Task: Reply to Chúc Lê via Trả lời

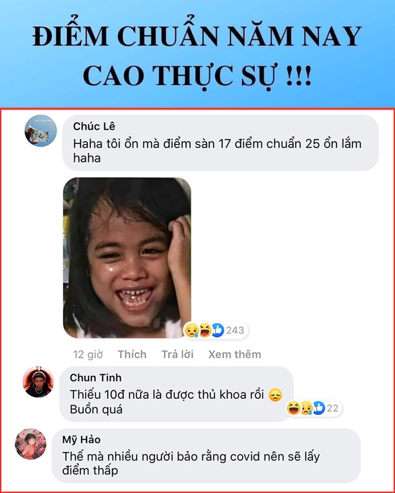Action: point(177,355)
